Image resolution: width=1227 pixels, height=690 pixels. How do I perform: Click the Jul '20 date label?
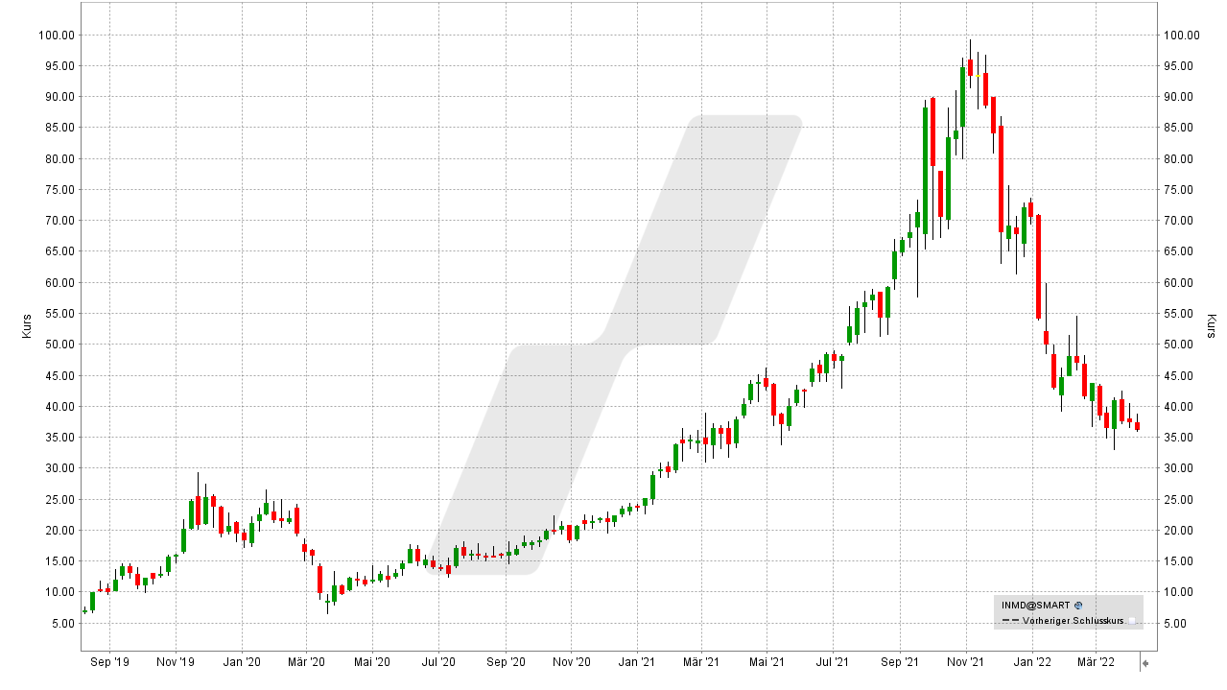pyautogui.click(x=438, y=662)
